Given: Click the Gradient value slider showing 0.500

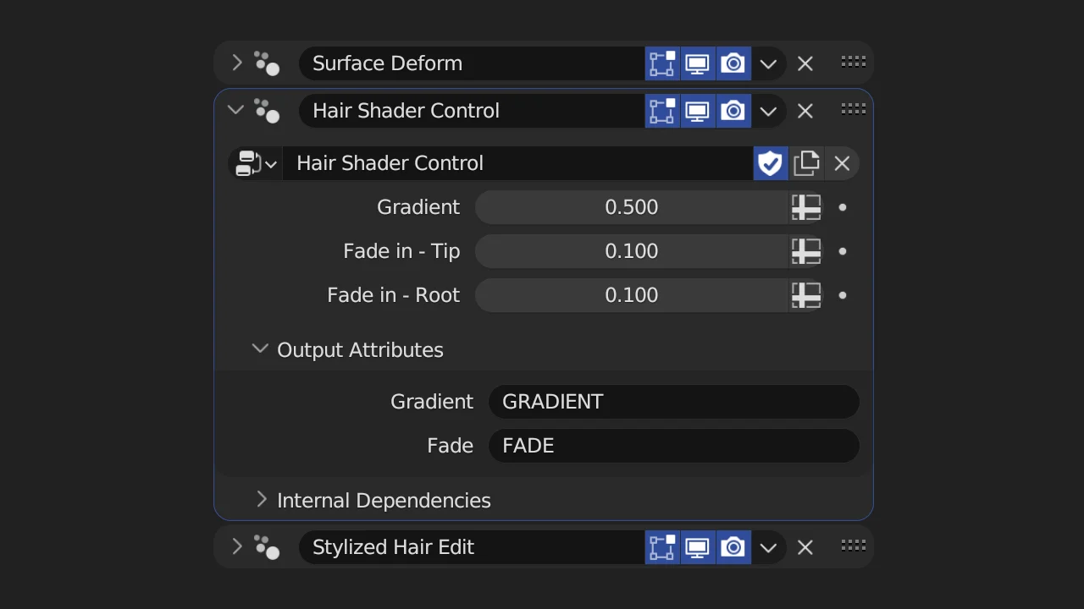Looking at the screenshot, I should [631, 207].
